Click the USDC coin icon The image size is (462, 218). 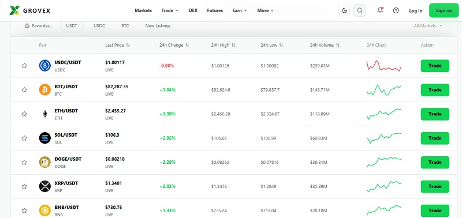pos(45,66)
